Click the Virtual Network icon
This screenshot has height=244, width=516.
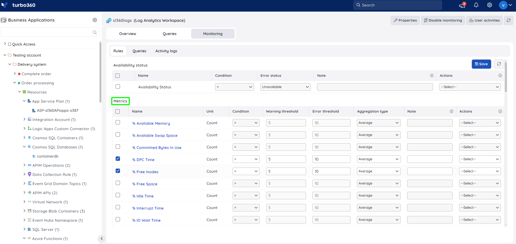[x=29, y=202]
